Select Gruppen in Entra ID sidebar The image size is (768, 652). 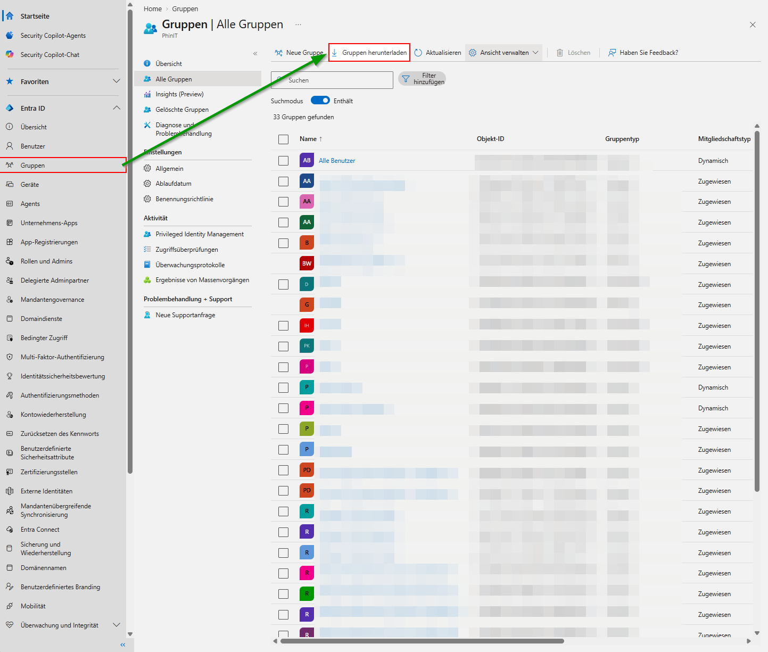coord(63,165)
